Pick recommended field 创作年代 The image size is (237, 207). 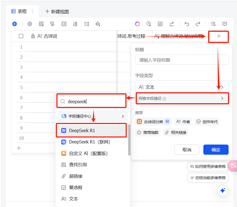click(207, 121)
